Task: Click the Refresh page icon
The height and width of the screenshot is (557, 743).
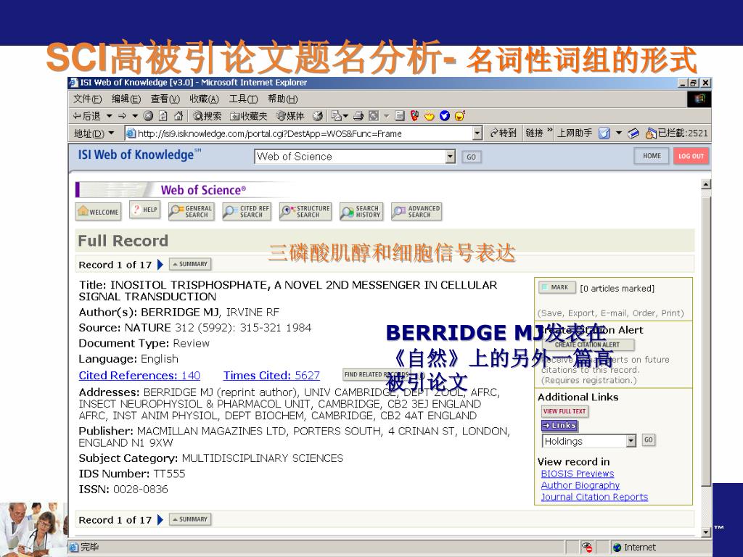Action: [163, 116]
